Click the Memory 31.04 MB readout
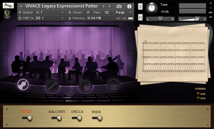 (x=94, y=18)
